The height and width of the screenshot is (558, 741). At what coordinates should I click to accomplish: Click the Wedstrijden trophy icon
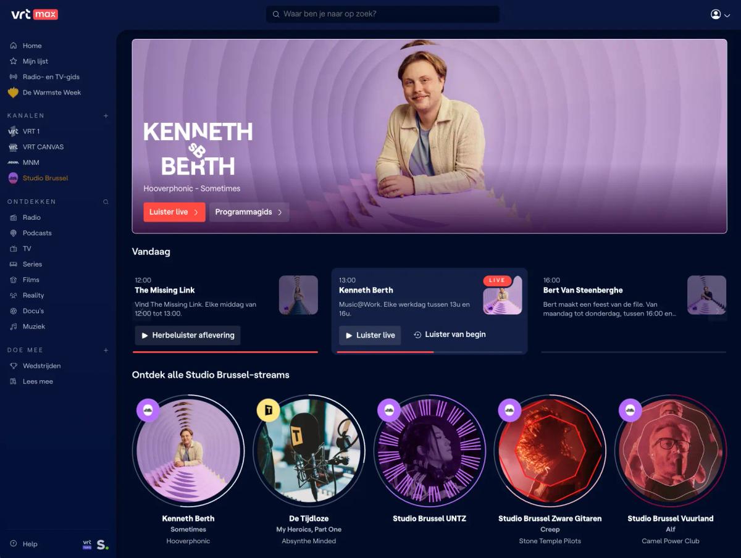[x=13, y=366]
